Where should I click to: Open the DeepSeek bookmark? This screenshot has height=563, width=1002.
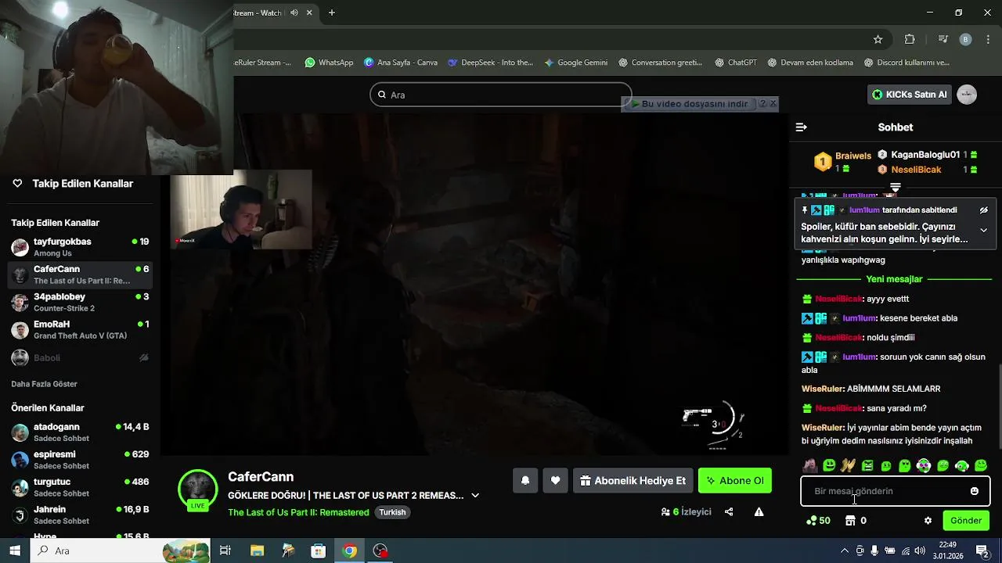[x=490, y=63]
